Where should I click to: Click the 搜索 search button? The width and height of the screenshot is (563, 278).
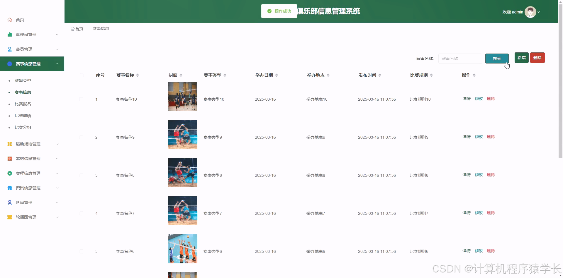click(x=497, y=58)
